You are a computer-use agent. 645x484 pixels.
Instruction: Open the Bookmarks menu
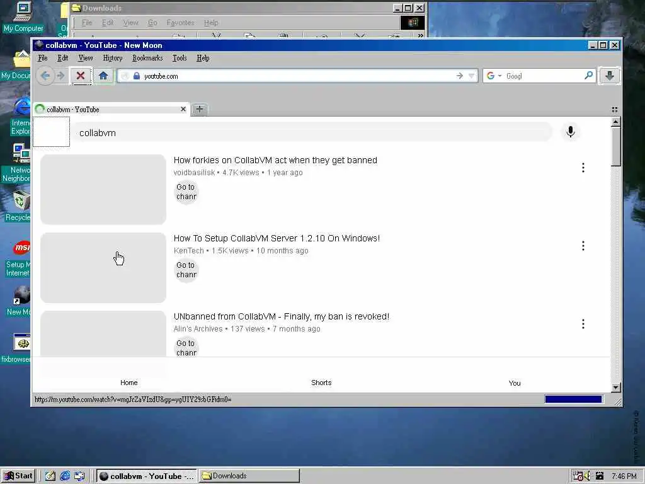pos(147,58)
